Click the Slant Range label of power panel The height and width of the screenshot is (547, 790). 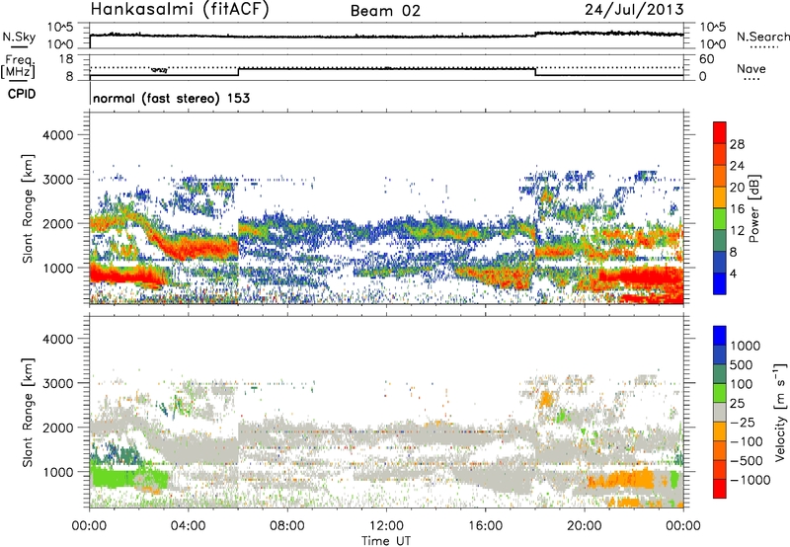pyautogui.click(x=28, y=208)
